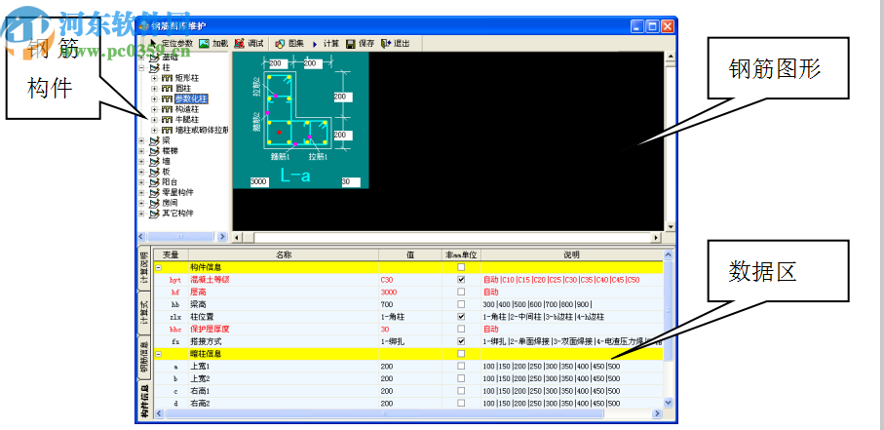Expand the 圆柱 tree node
This screenshot has height=430, width=884.
coord(154,89)
